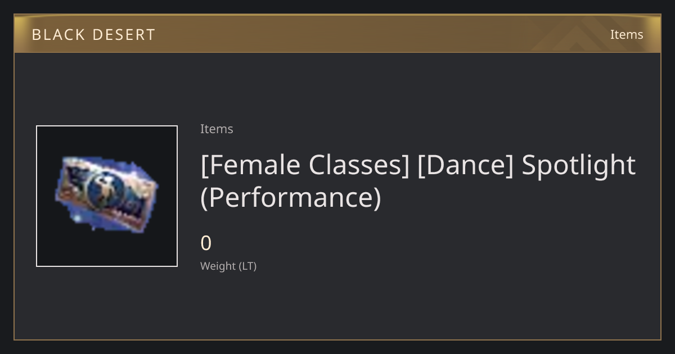Click the (LT) unit text under the weight
675x354 pixels.
[247, 266]
